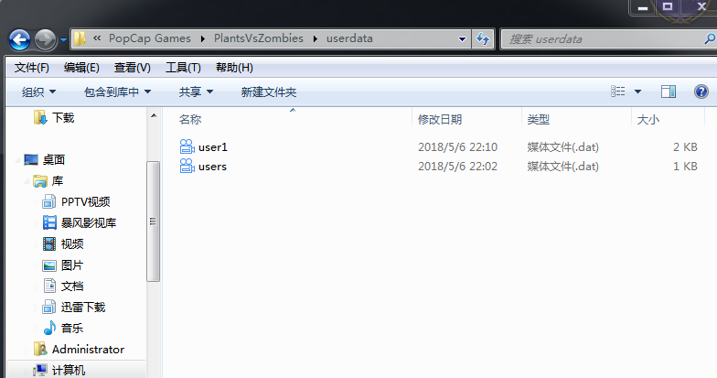Select the user1 file name
Screen dimensions: 717x378
pyautogui.click(x=212, y=146)
